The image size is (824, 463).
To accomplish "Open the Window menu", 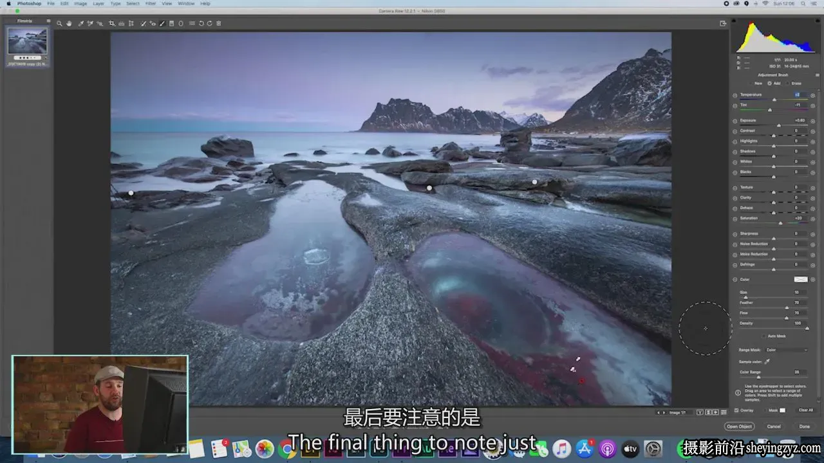I will [186, 3].
